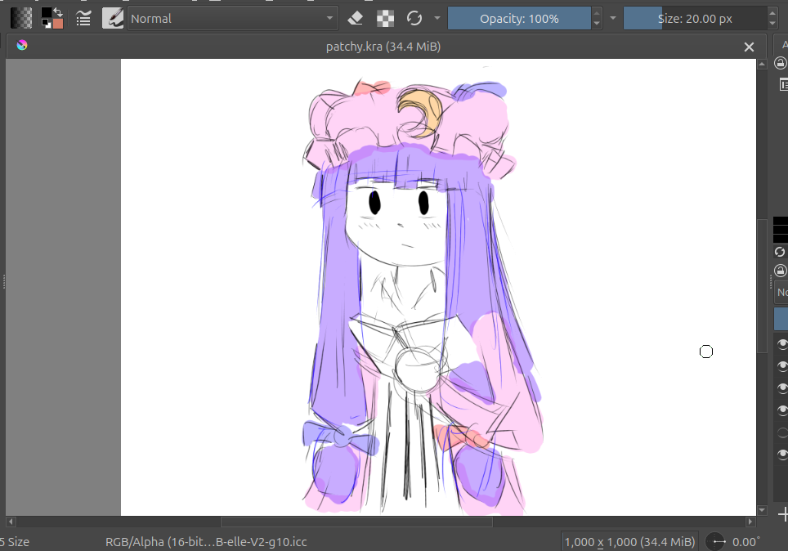
Task: Click the canvas scroll up arrow
Action: [x=762, y=64]
